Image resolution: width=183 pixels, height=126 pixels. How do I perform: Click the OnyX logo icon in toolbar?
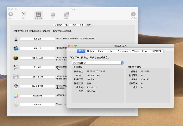10,14
